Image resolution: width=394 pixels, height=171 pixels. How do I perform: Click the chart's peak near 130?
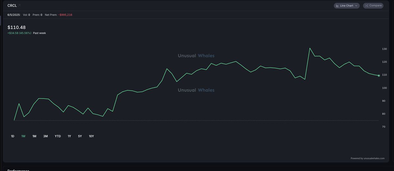(310, 48)
